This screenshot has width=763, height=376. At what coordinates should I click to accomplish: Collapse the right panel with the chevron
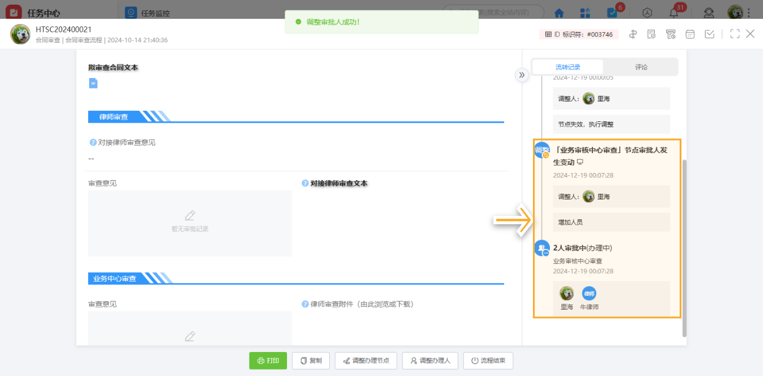(x=522, y=75)
